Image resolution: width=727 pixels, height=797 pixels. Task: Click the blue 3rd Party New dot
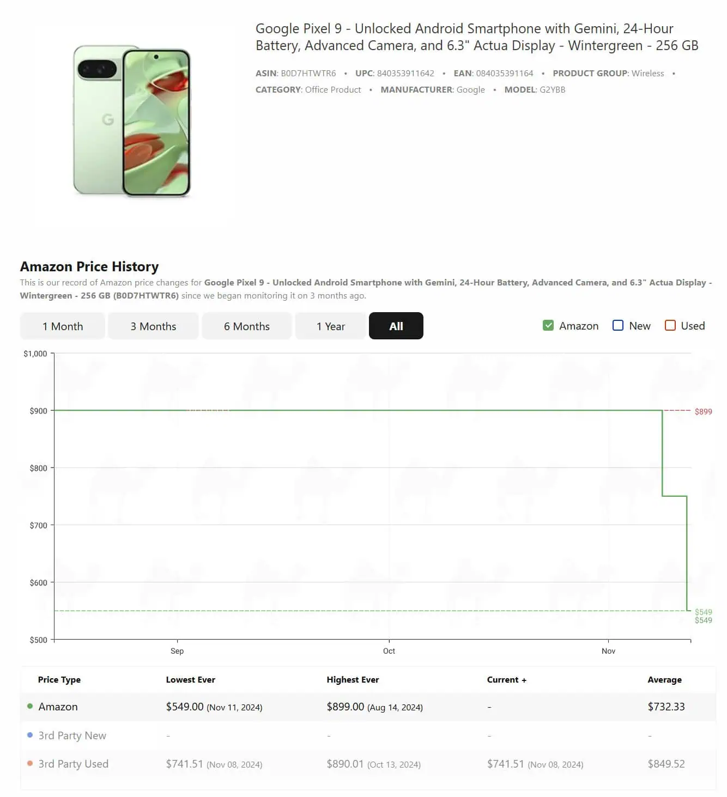pos(30,735)
